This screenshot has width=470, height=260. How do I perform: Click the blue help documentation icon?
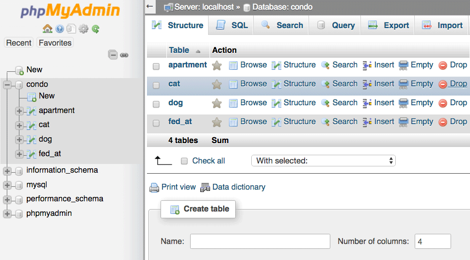60,29
